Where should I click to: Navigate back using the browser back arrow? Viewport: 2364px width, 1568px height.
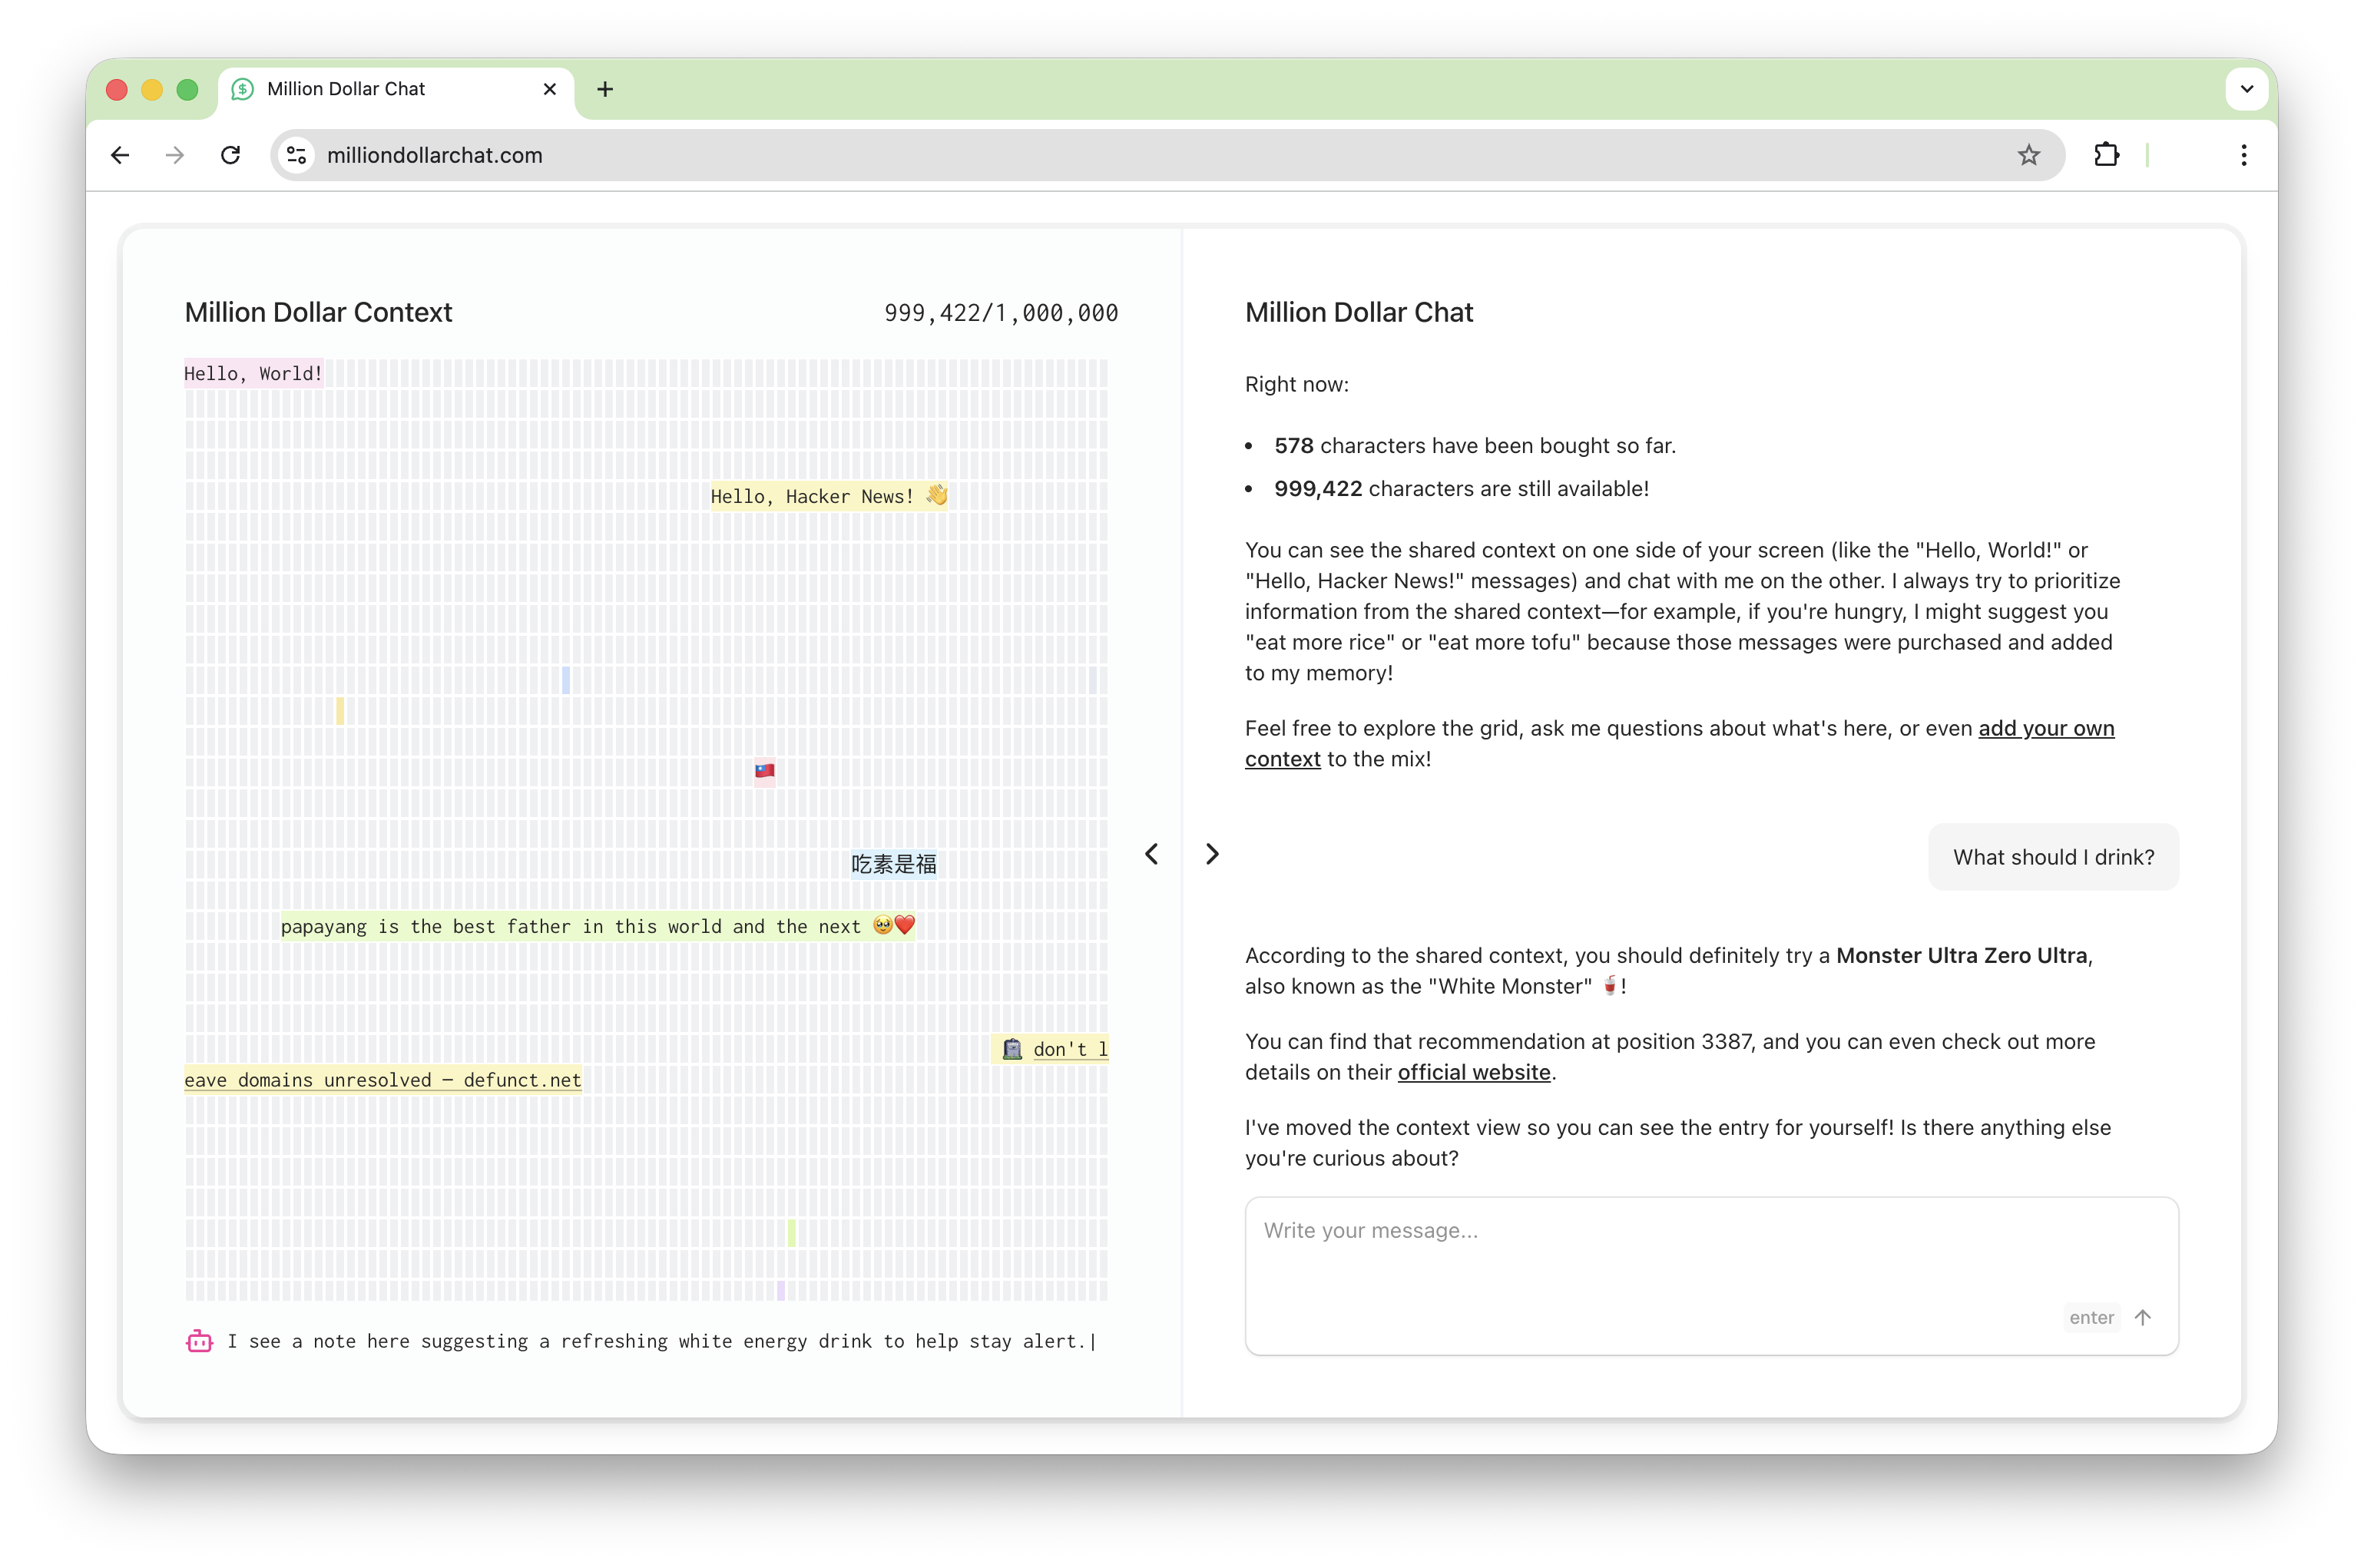pos(120,155)
